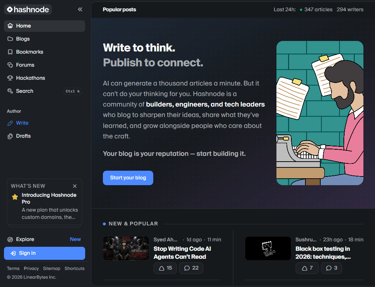Click the Ctrl k shortcut badge
375x287 pixels.
[x=73, y=91]
